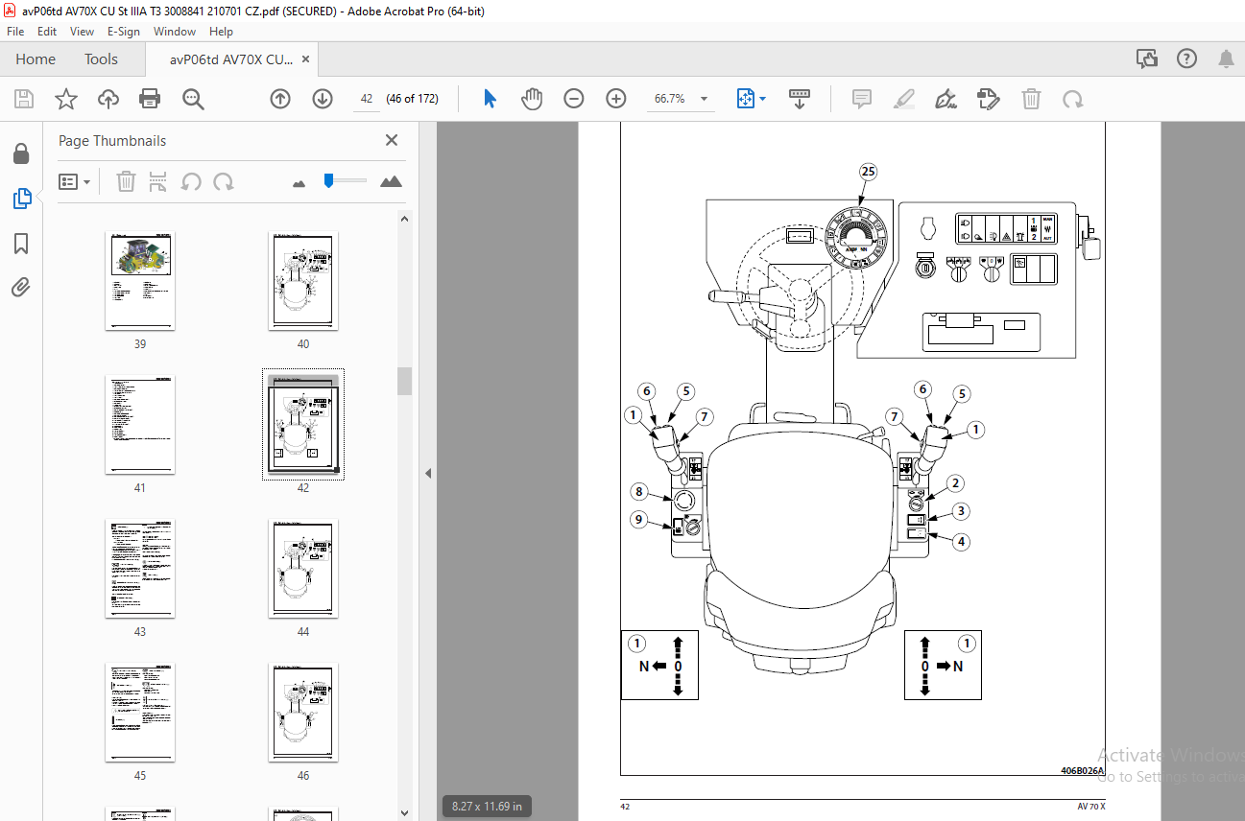Print the file with the printer icon
This screenshot has height=821, width=1245.
point(150,99)
